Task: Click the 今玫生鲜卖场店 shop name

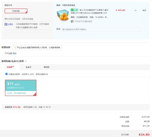Action: point(68,5)
